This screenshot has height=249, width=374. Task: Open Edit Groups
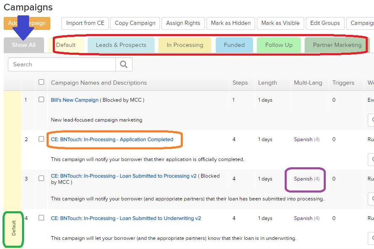[x=325, y=23]
